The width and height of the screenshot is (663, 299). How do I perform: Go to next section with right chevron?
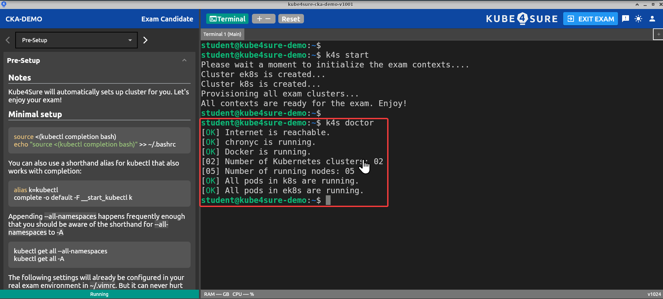click(145, 40)
